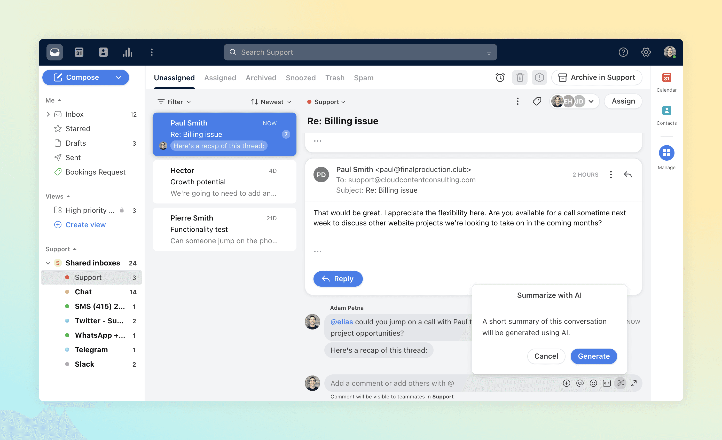Screen dimensions: 722x440
Task: Open Paul Smith message three-dot menu
Action: tap(611, 175)
